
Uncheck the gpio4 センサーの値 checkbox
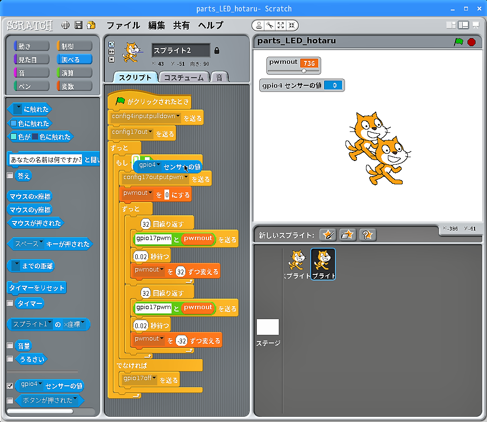pyautogui.click(x=10, y=386)
